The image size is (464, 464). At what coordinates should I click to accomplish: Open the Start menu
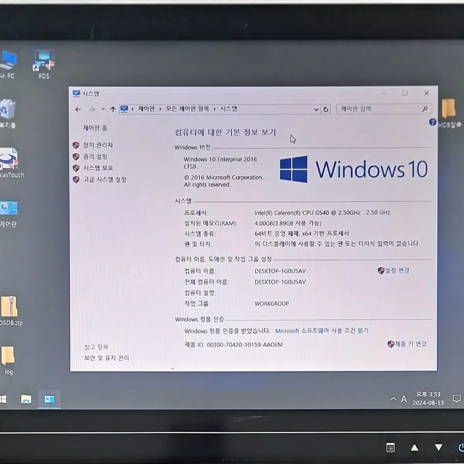[3, 399]
